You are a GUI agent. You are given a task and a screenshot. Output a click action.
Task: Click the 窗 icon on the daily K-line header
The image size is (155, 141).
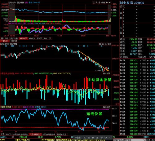[103, 44]
